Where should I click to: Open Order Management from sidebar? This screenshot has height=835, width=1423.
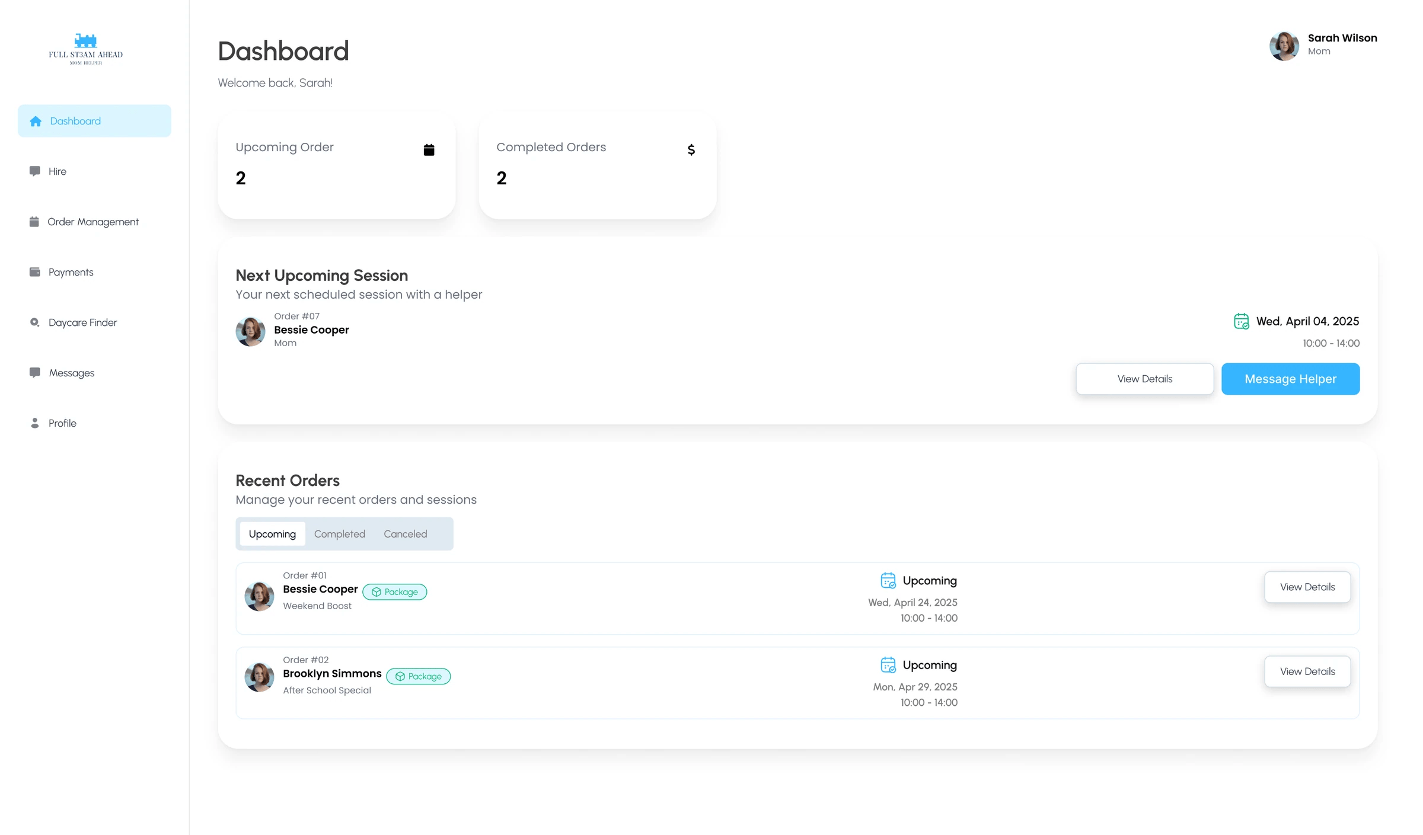94,222
